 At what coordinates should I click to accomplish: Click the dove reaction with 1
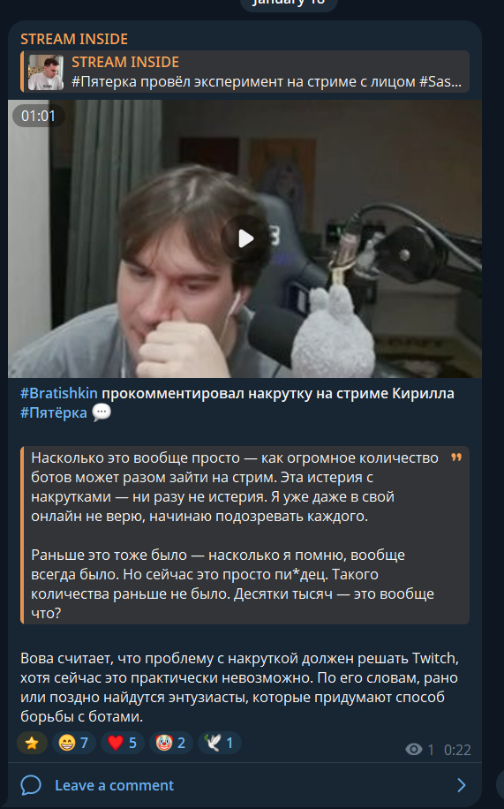point(219,743)
